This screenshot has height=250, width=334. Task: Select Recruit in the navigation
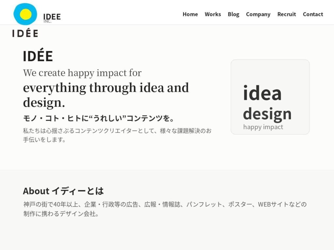pos(286,14)
